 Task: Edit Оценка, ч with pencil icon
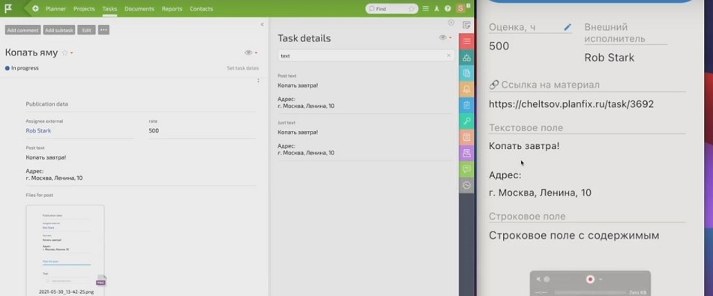tap(567, 27)
